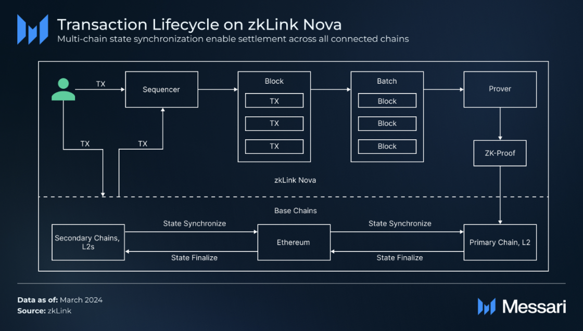Select "State Finalize" between Ethereum and Secondary Chains
583x331 pixels.
(x=195, y=258)
